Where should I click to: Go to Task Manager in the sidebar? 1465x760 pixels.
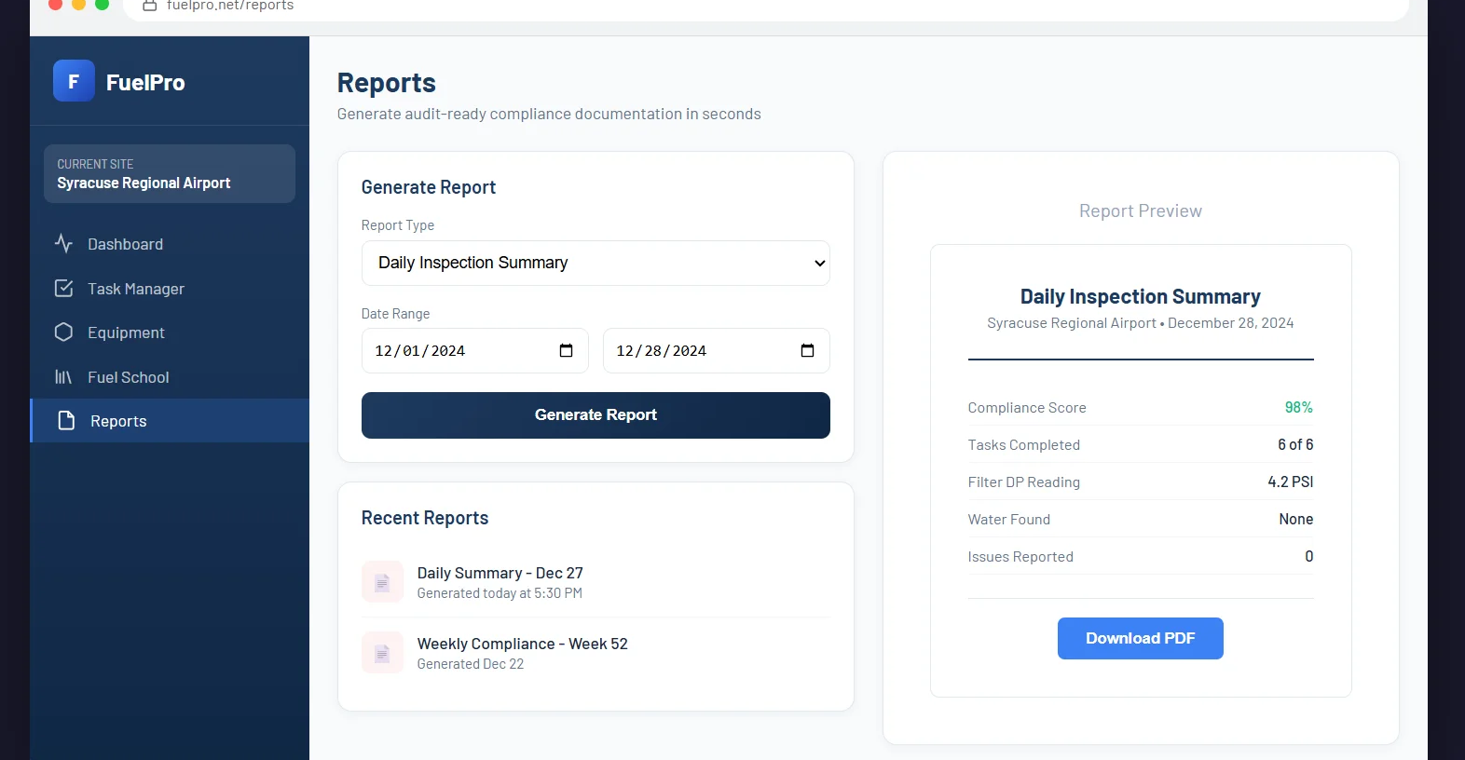pyautogui.click(x=170, y=289)
